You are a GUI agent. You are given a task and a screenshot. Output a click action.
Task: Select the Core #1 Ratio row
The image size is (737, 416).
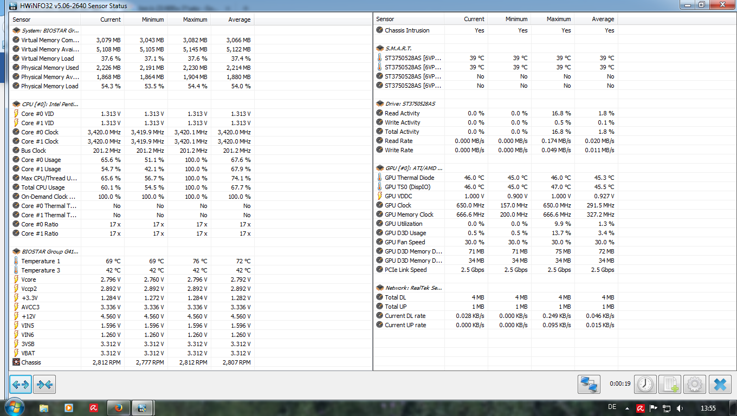132,233
